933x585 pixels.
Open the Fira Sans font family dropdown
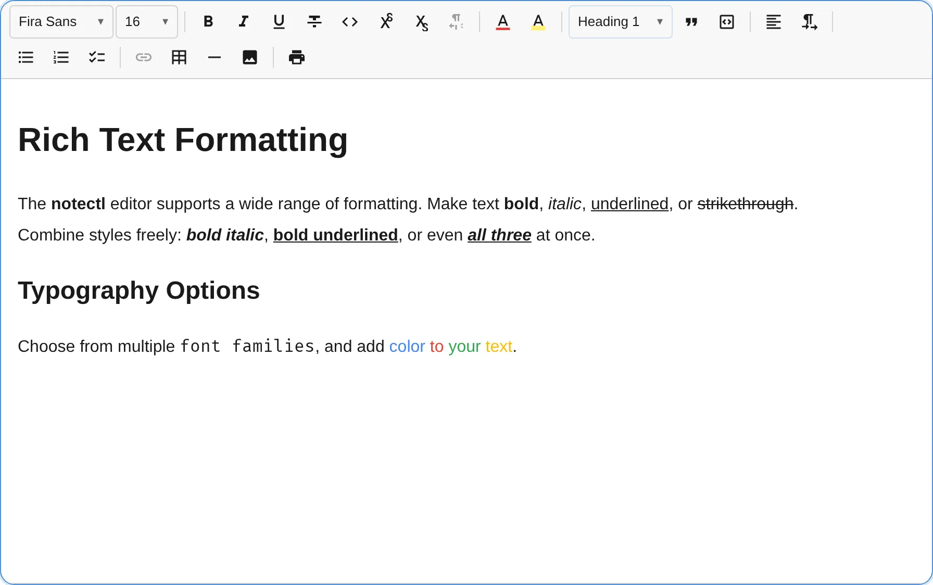point(61,22)
